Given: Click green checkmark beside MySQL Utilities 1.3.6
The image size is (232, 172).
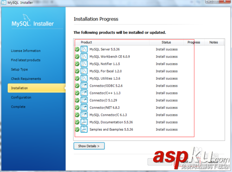Looking at the screenshot, I should click(77, 78).
